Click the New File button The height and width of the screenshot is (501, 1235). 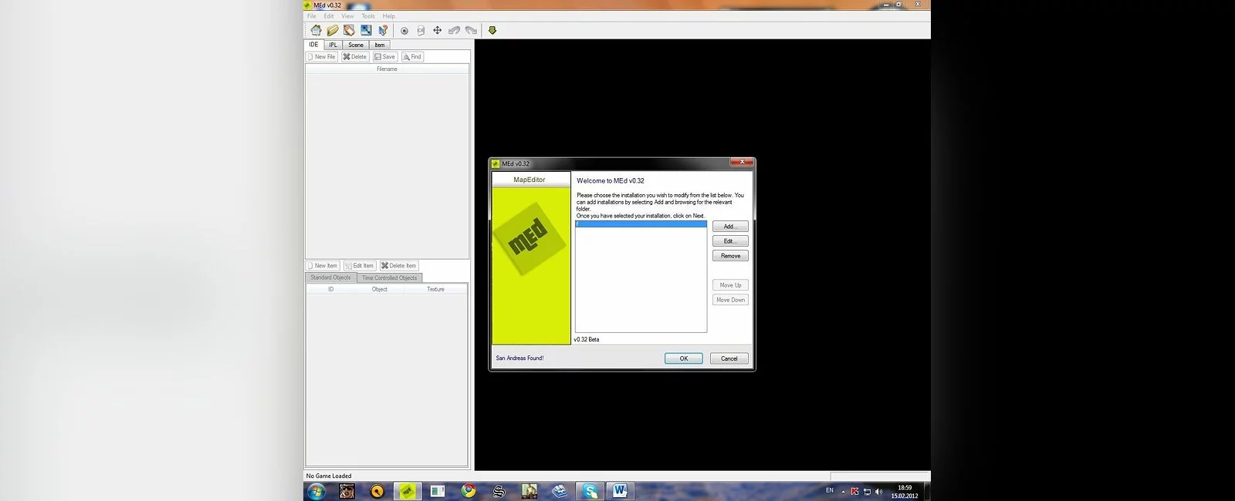[322, 57]
